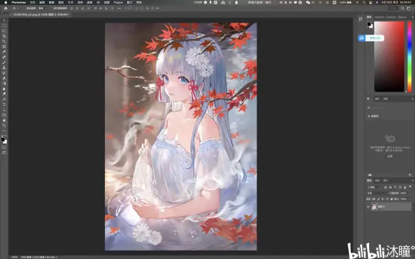Toggle the 自动选择 auto-select checkbox
The height and width of the screenshot is (259, 415).
(x=25, y=8)
